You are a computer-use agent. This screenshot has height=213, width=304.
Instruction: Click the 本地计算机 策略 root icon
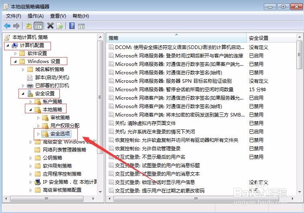[7, 37]
